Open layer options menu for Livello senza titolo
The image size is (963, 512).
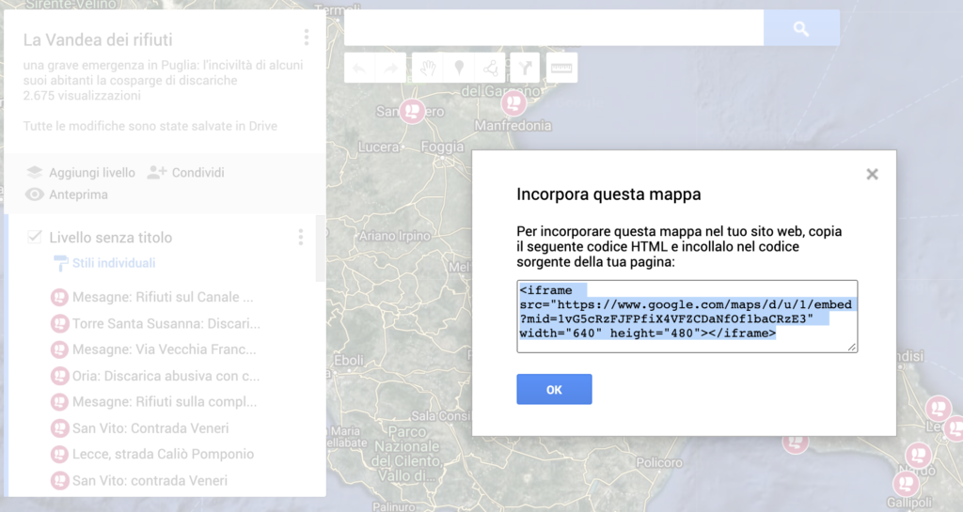[301, 238]
